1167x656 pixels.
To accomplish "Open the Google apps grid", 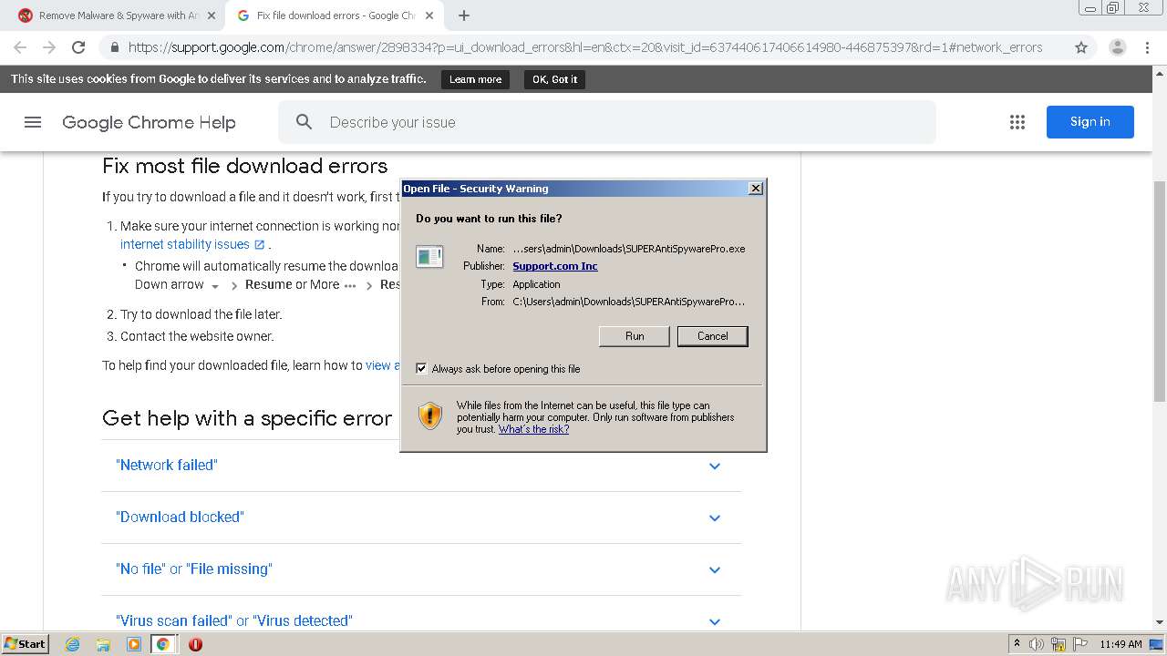I will (x=1017, y=122).
